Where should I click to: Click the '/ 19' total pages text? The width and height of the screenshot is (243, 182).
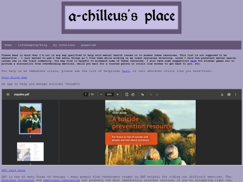coord(91,94)
